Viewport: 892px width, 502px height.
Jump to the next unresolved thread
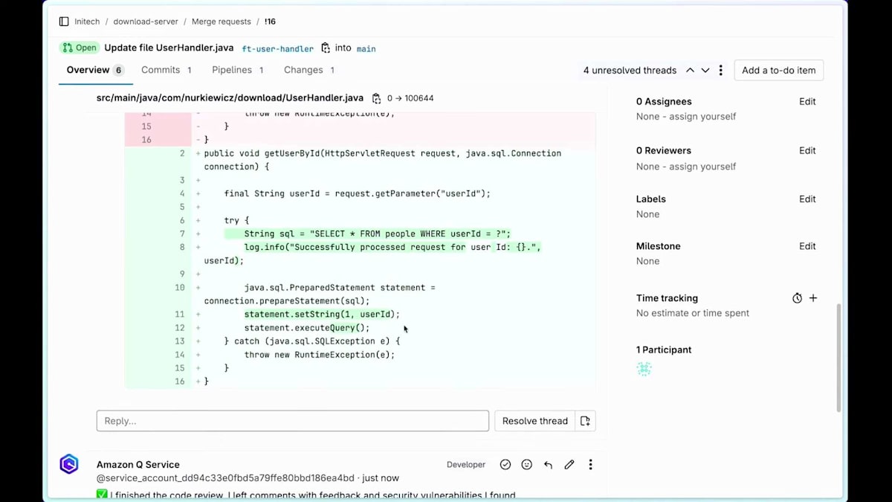click(705, 70)
